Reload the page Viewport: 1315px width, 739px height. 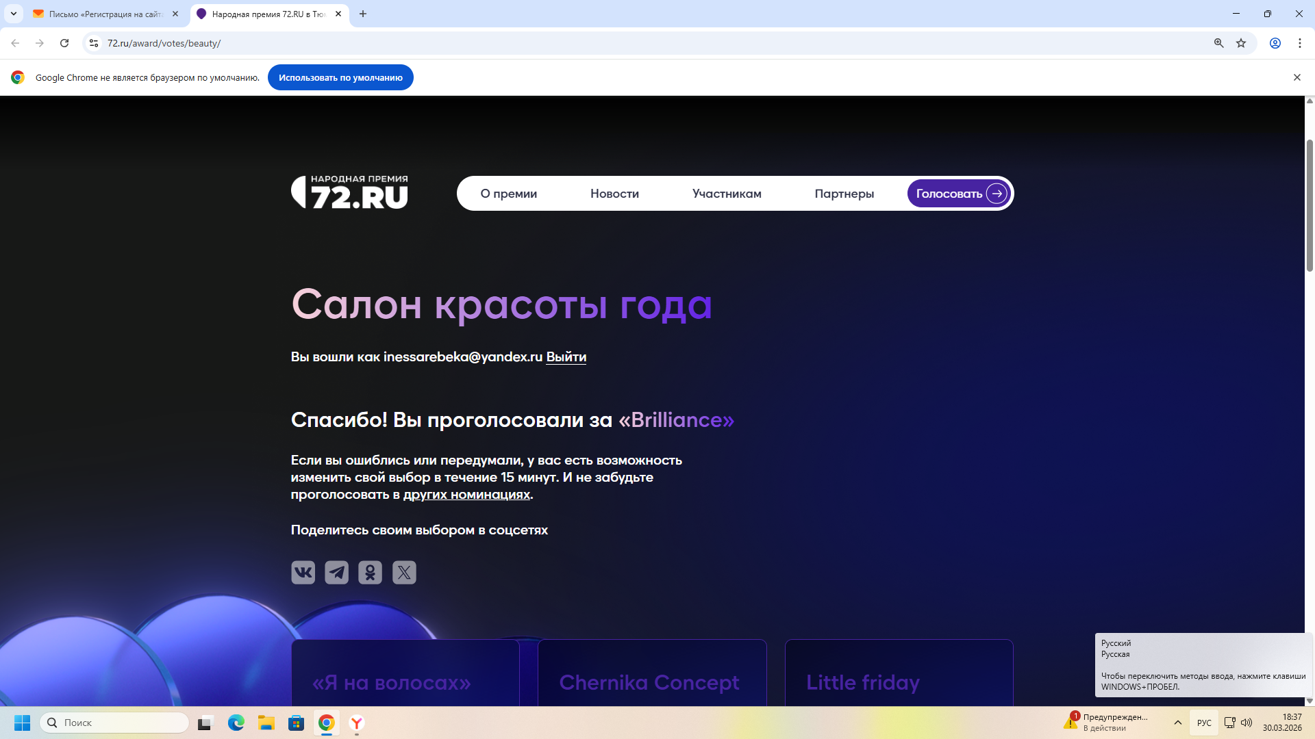pyautogui.click(x=64, y=43)
